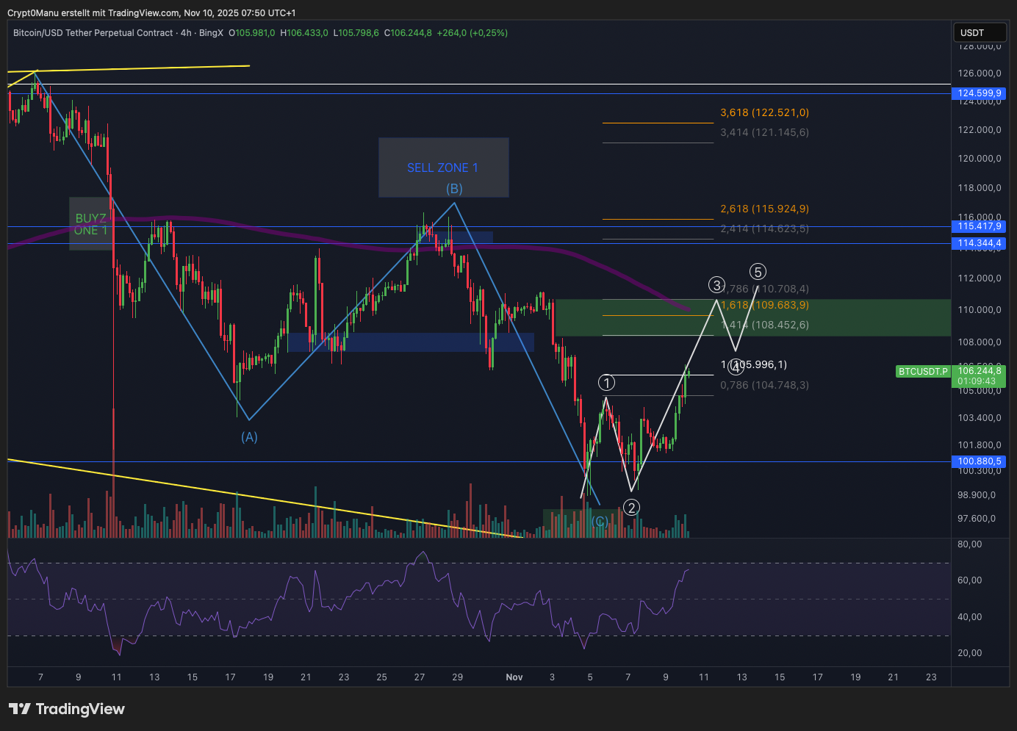Image resolution: width=1017 pixels, height=731 pixels.
Task: Select the circled wave 2 marker
Action: pos(631,508)
